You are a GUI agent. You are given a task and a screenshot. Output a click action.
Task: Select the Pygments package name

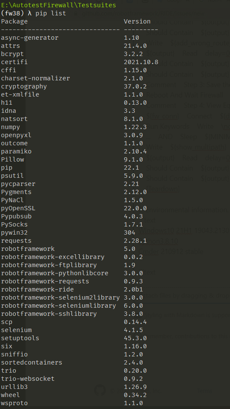[x=16, y=192]
